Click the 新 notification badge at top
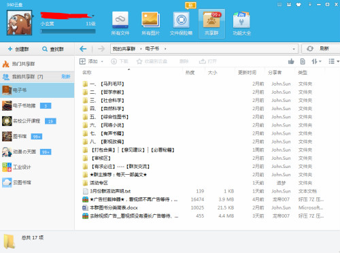 (x=190, y=5)
